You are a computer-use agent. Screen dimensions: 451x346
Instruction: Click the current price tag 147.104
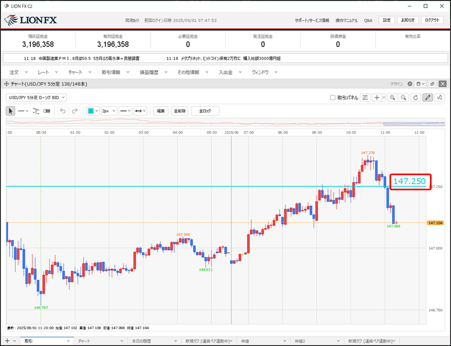(x=435, y=223)
